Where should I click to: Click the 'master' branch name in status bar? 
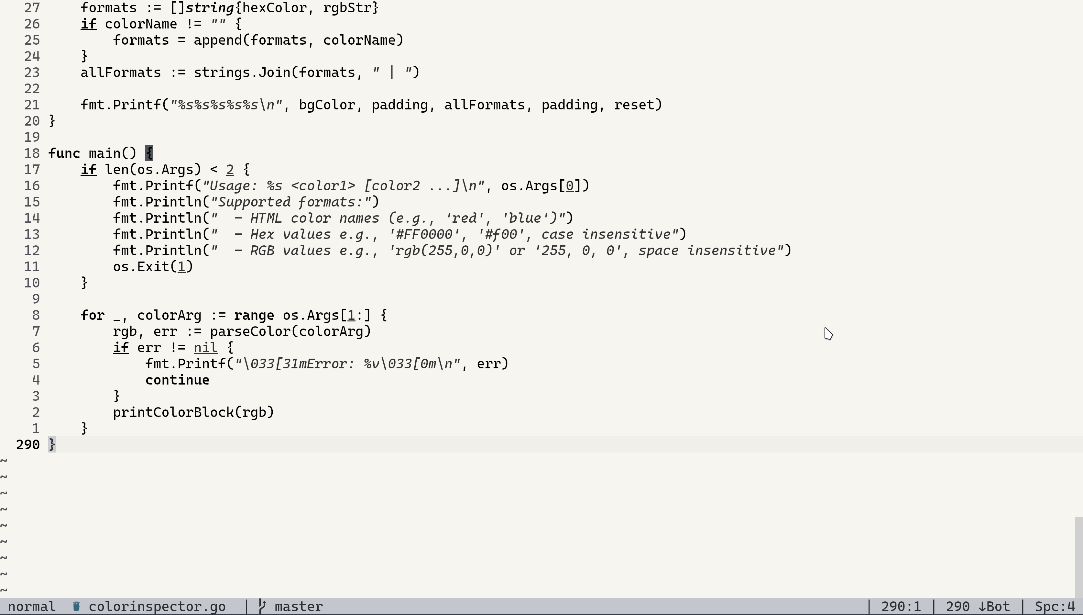(299, 607)
